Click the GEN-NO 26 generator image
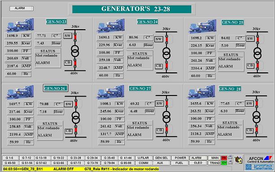 pyautogui.click(x=20, y=92)
